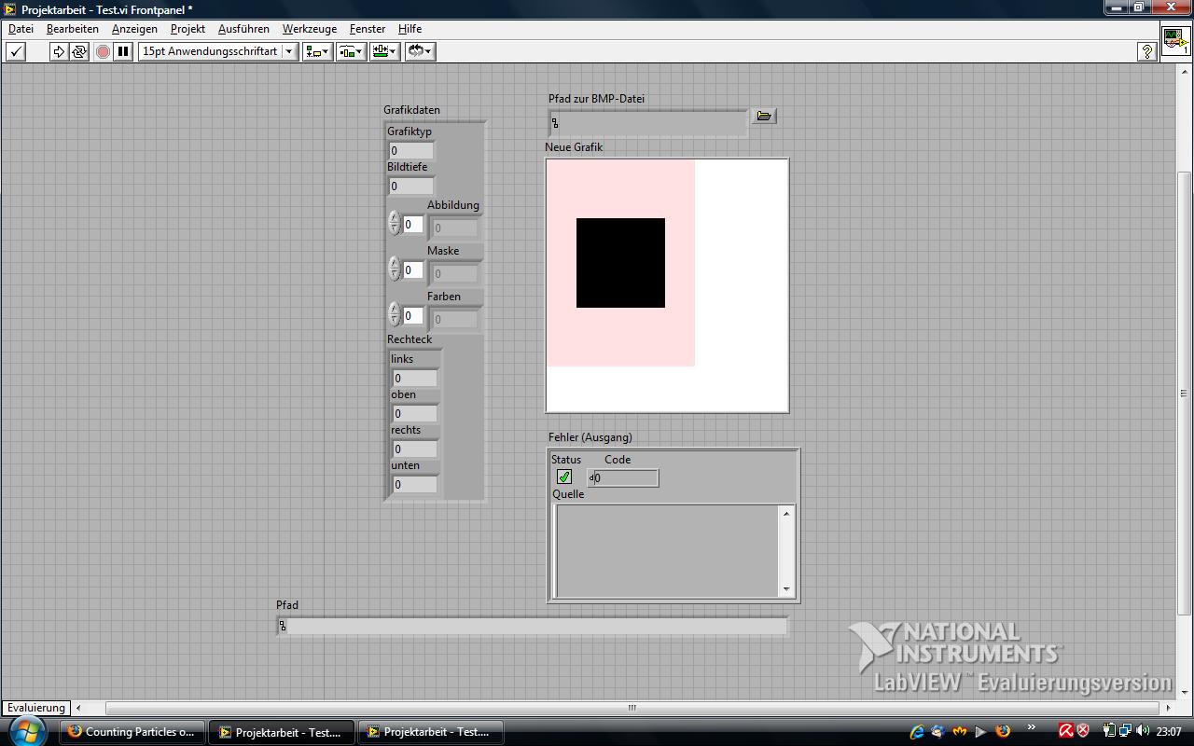The image size is (1194, 746).
Task: Open the Werkzeuge menu
Action: coord(309,29)
